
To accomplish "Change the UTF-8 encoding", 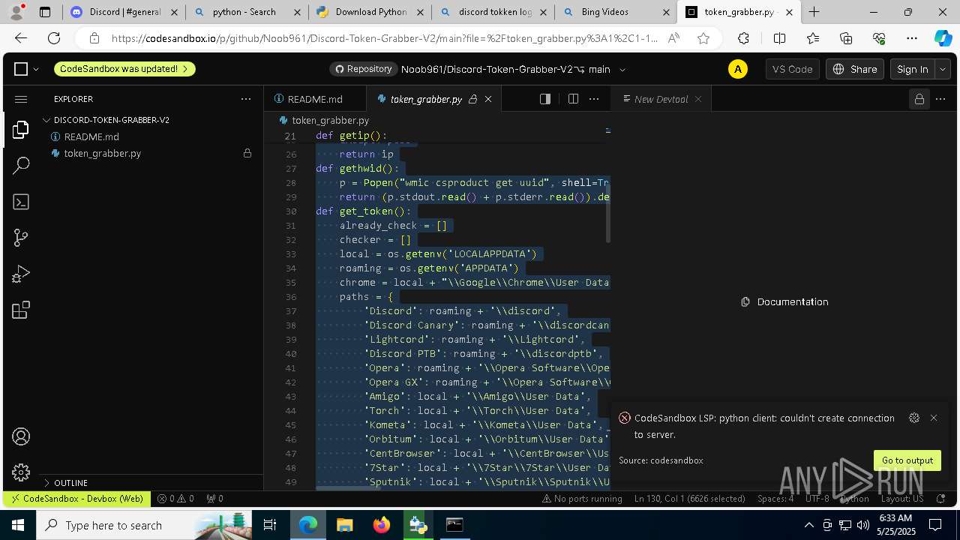I will point(817,499).
